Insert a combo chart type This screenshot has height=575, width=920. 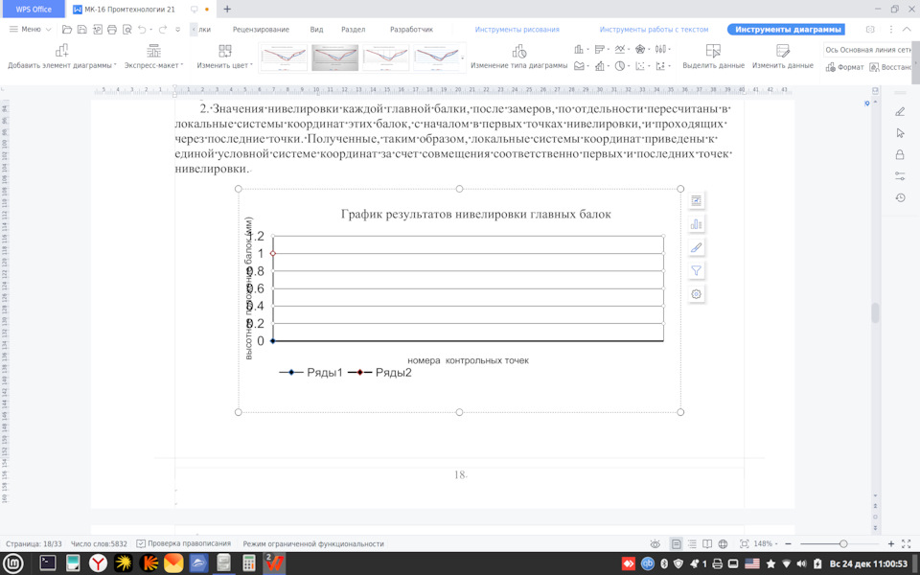[x=601, y=66]
